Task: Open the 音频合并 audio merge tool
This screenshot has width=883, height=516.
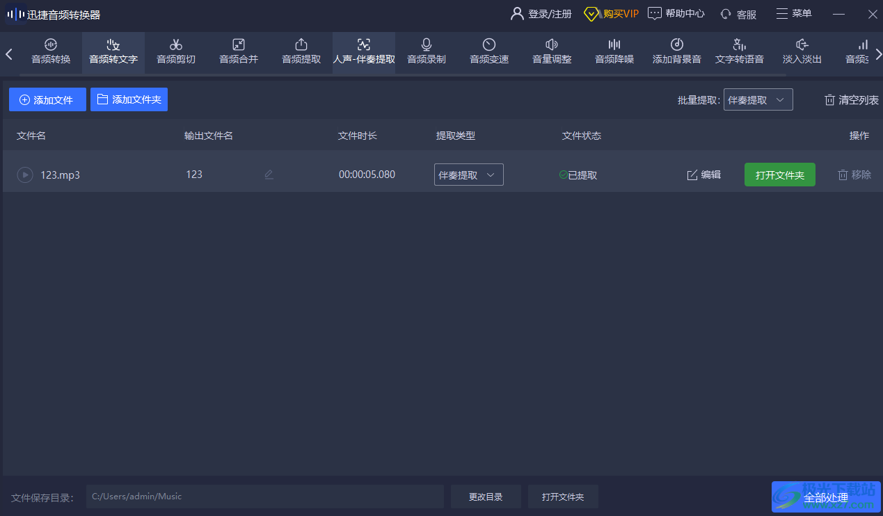Action: pyautogui.click(x=239, y=52)
